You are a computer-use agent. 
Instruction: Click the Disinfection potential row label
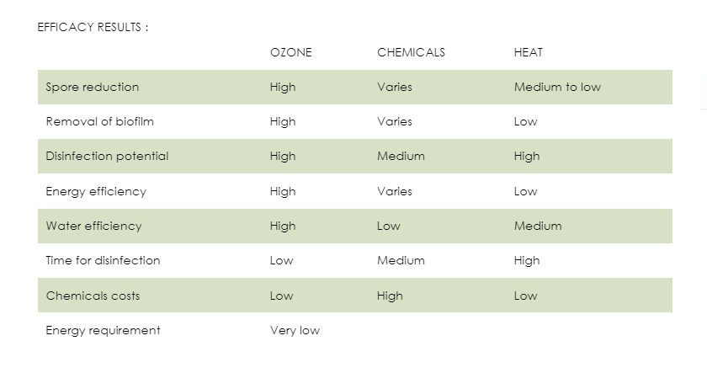tap(107, 156)
